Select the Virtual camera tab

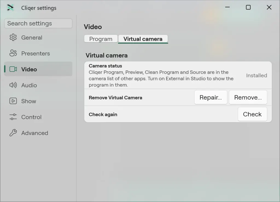click(143, 39)
